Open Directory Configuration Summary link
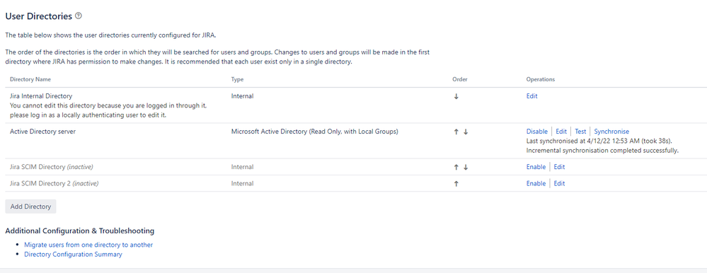Viewport: 707px width, 273px height. (73, 254)
